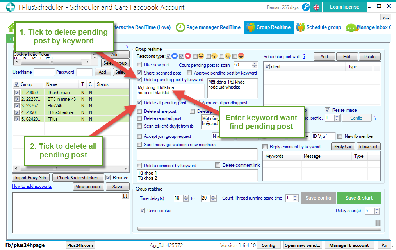
Task: Click the Page manager RealTime clock icon
Action: point(180,27)
